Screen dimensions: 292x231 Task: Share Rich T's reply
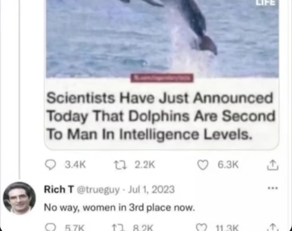(x=273, y=228)
